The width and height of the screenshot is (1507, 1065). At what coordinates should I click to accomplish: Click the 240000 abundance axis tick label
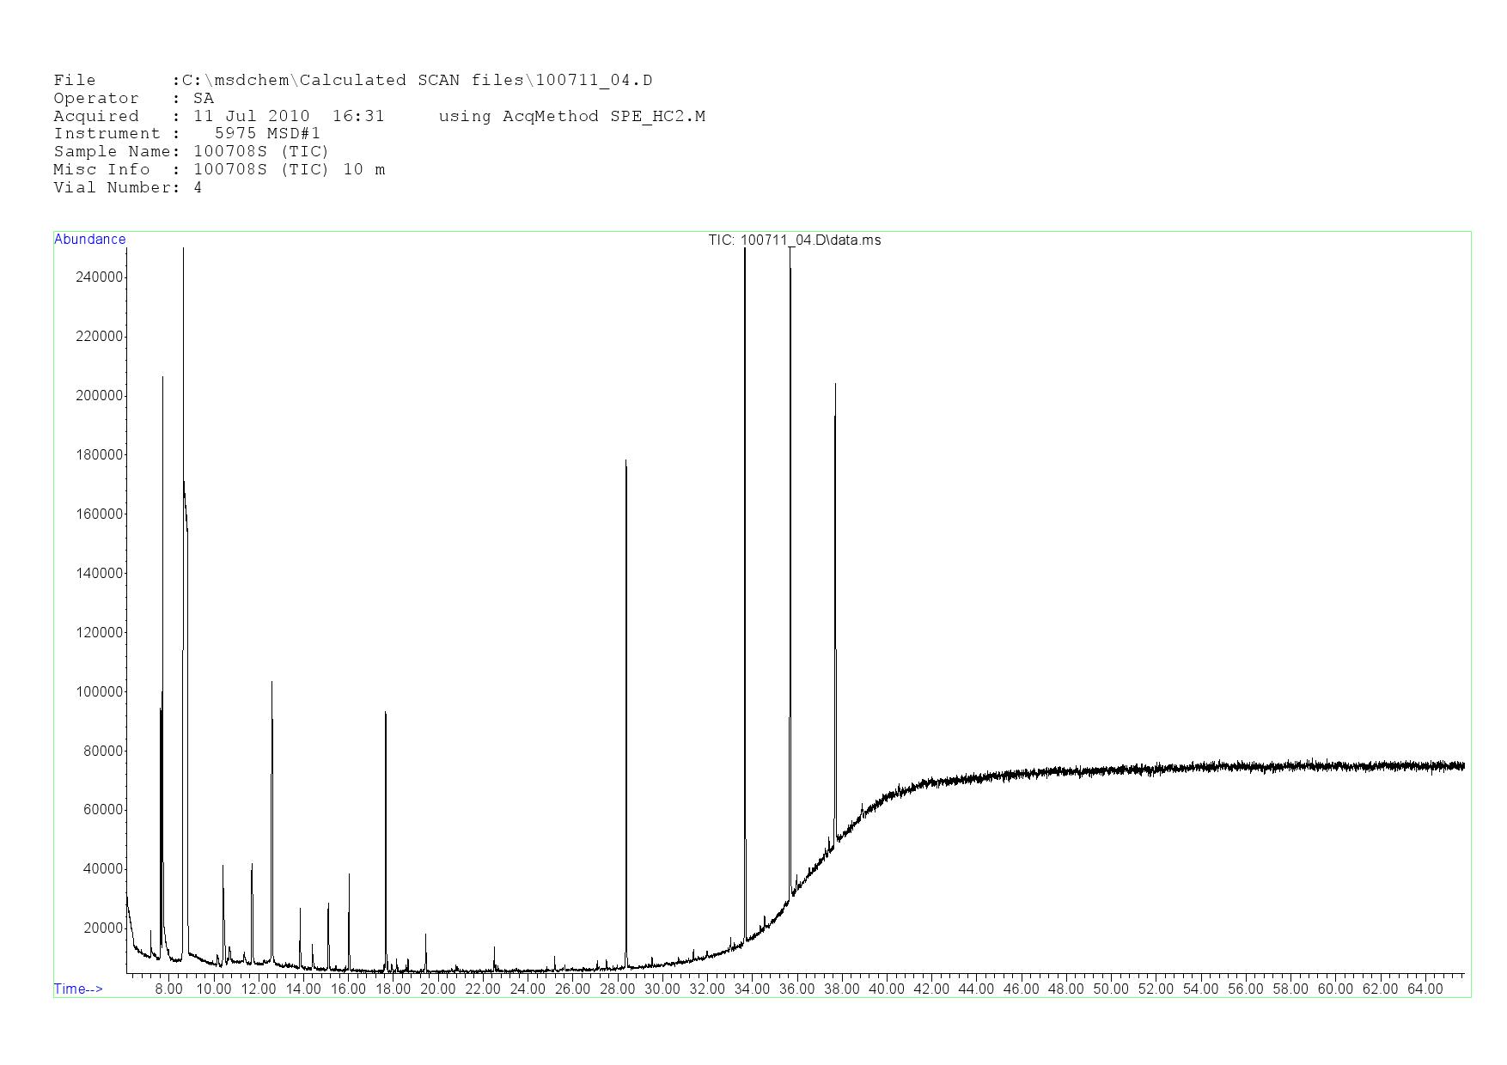click(100, 277)
